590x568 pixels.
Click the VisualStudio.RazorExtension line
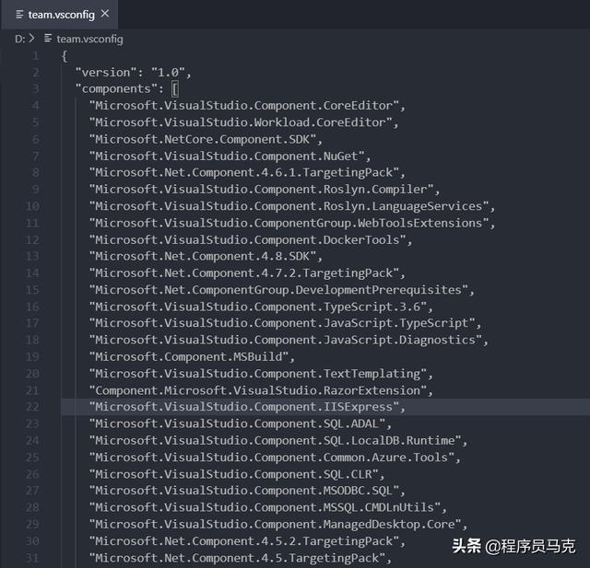point(261,390)
